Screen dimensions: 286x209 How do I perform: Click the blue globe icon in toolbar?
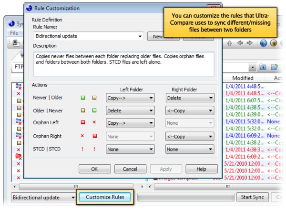(x=264, y=43)
